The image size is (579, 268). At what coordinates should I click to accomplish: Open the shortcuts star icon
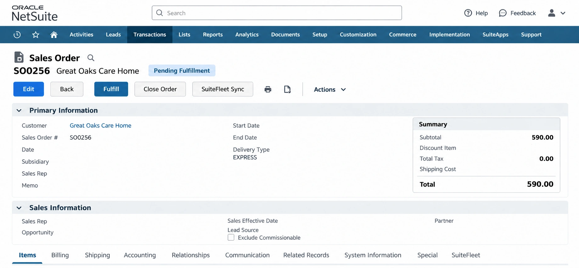[36, 35]
